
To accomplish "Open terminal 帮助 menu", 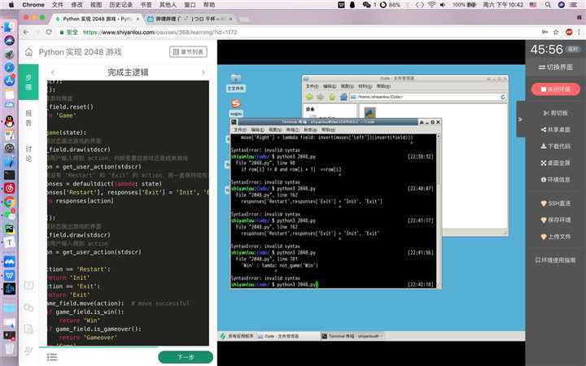I will click(328, 129).
